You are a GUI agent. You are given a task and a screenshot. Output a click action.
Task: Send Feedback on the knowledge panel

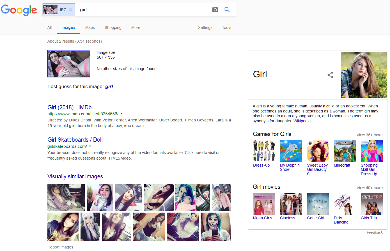coord(375,232)
